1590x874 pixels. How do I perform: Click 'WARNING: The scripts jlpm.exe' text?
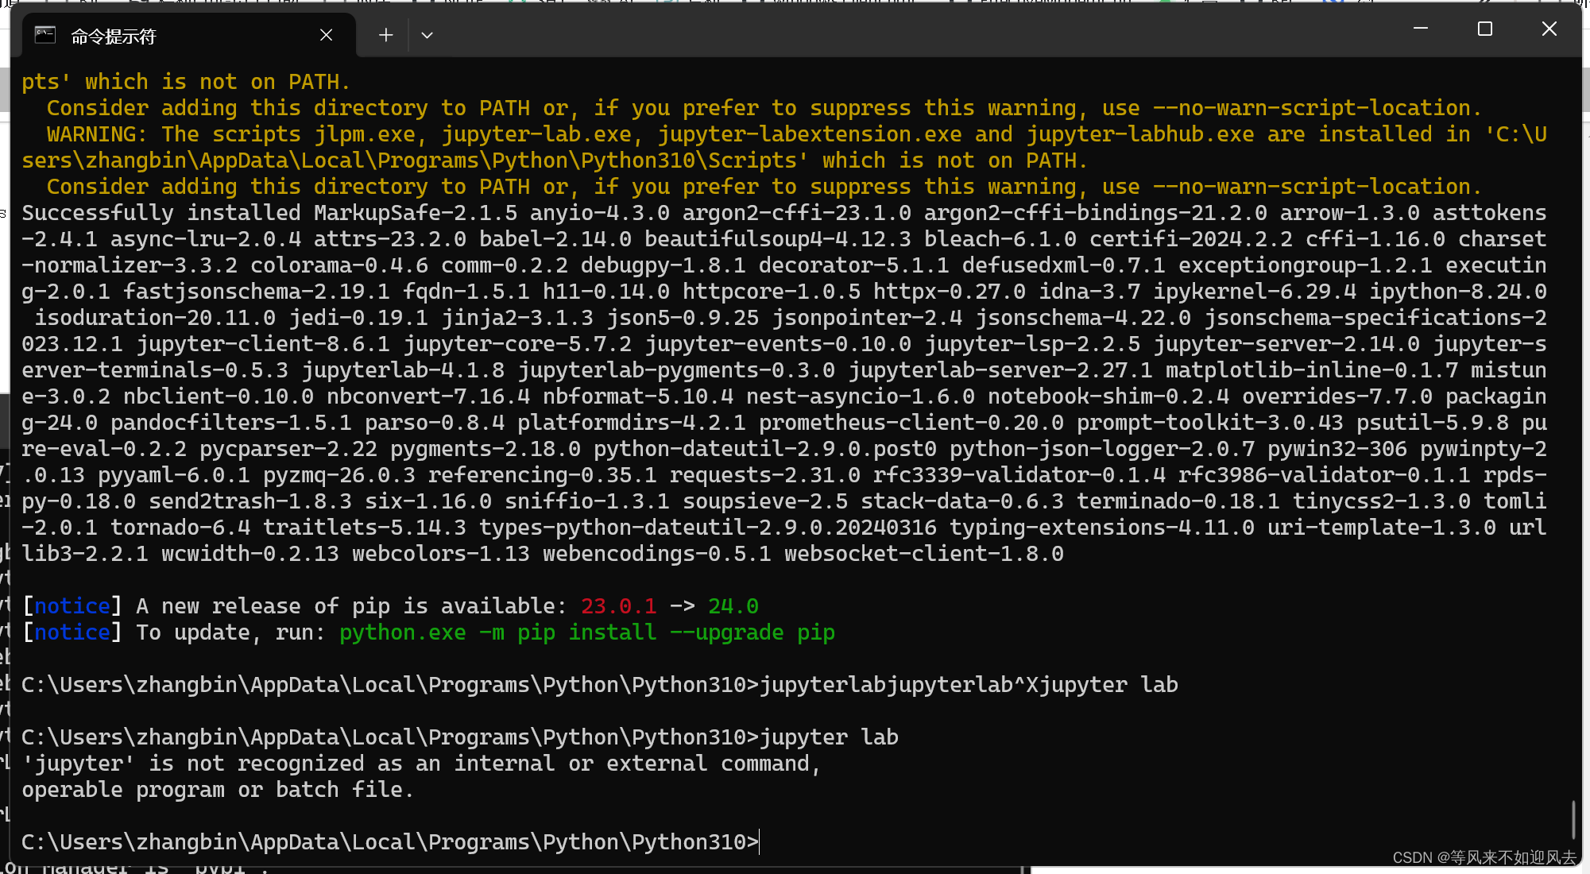click(231, 134)
